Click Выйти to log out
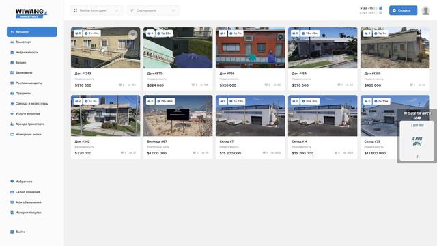437x246 pixels. click(x=20, y=232)
